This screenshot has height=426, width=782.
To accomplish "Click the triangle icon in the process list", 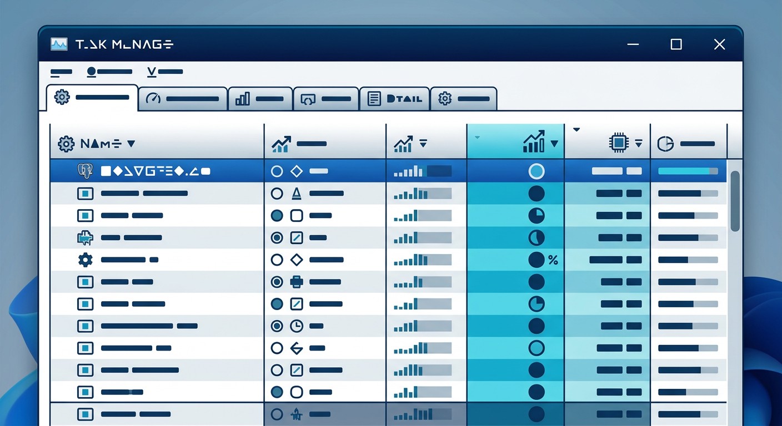I will coord(296,194).
